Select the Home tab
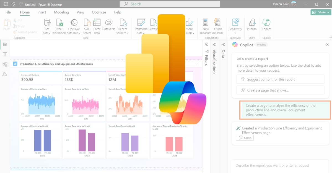Image resolution: width=332 pixels, height=173 pixels. (x=25, y=12)
